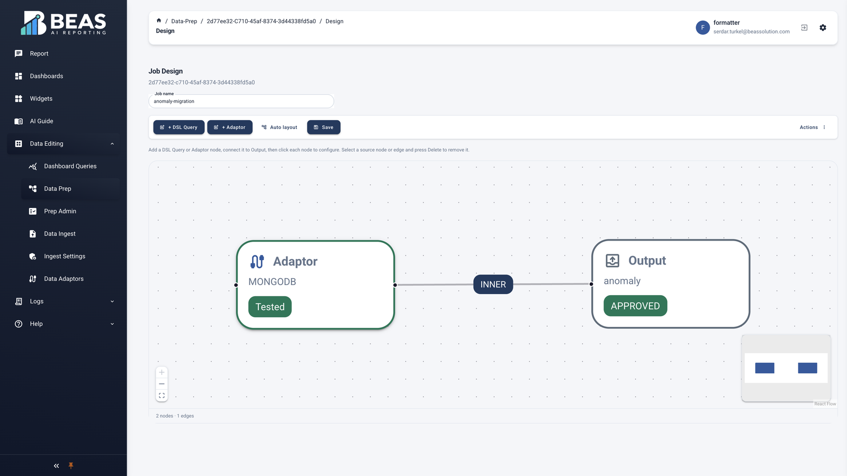Click the Help question mark icon

19,324
